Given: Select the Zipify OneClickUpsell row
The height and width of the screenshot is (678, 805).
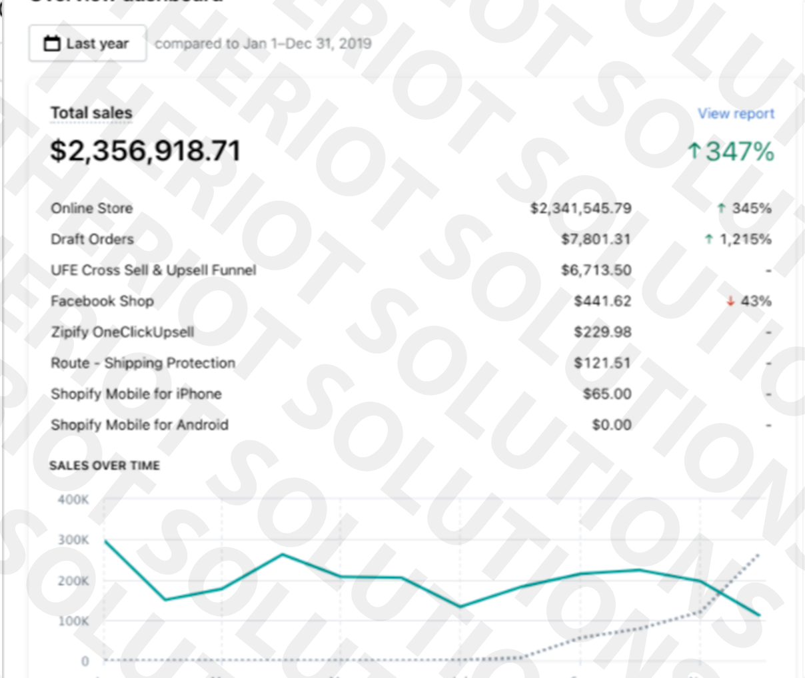Looking at the screenshot, I should click(x=123, y=332).
